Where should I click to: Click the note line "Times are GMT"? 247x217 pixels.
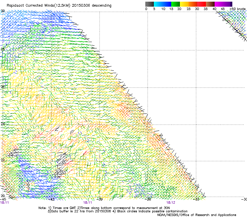[64, 208]
